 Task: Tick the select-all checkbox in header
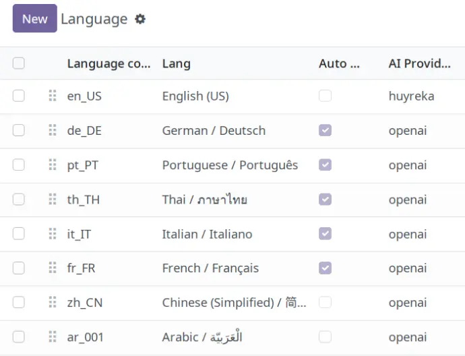pyautogui.click(x=19, y=63)
